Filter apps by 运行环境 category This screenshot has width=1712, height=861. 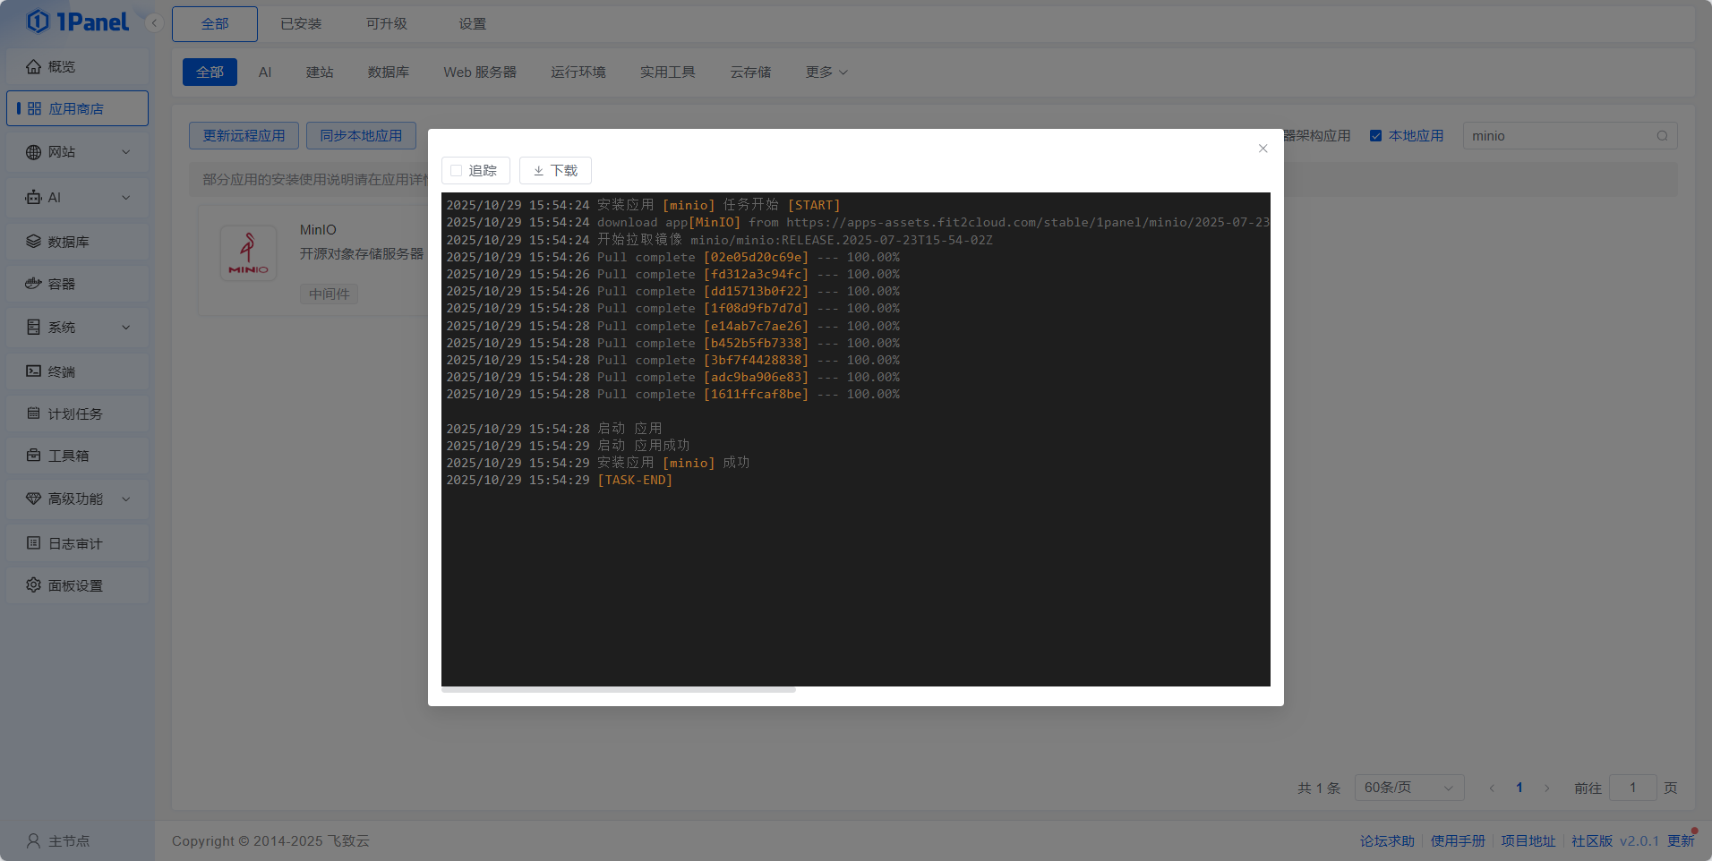pyautogui.click(x=578, y=72)
